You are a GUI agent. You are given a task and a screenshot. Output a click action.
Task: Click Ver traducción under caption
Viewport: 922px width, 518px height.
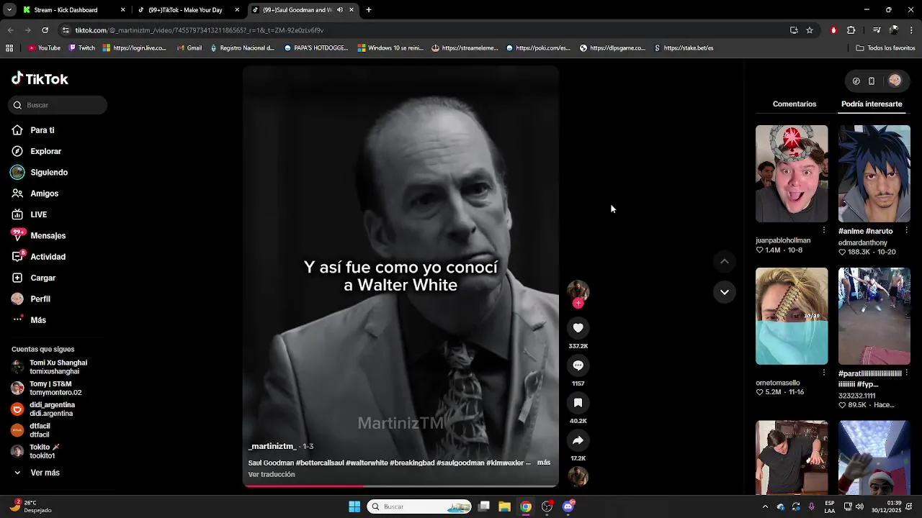[272, 475]
